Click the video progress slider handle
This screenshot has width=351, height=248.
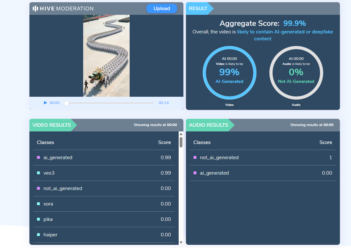[x=66, y=103]
